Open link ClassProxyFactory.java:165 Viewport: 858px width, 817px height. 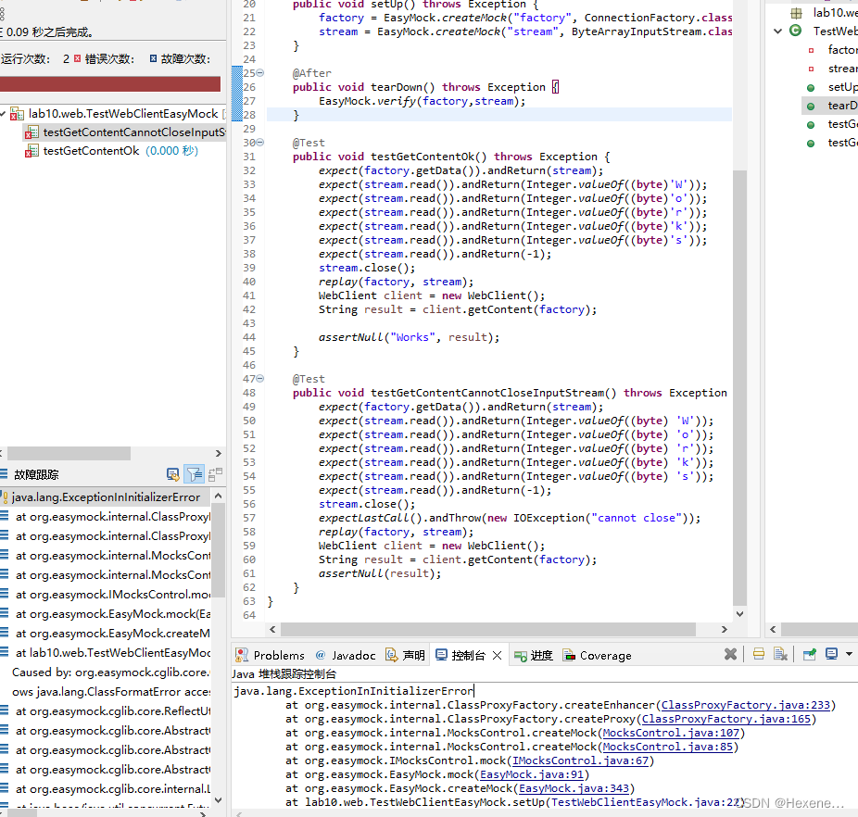[726, 719]
